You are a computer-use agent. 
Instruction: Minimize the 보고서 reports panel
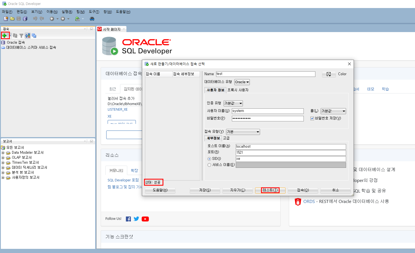tap(92, 141)
